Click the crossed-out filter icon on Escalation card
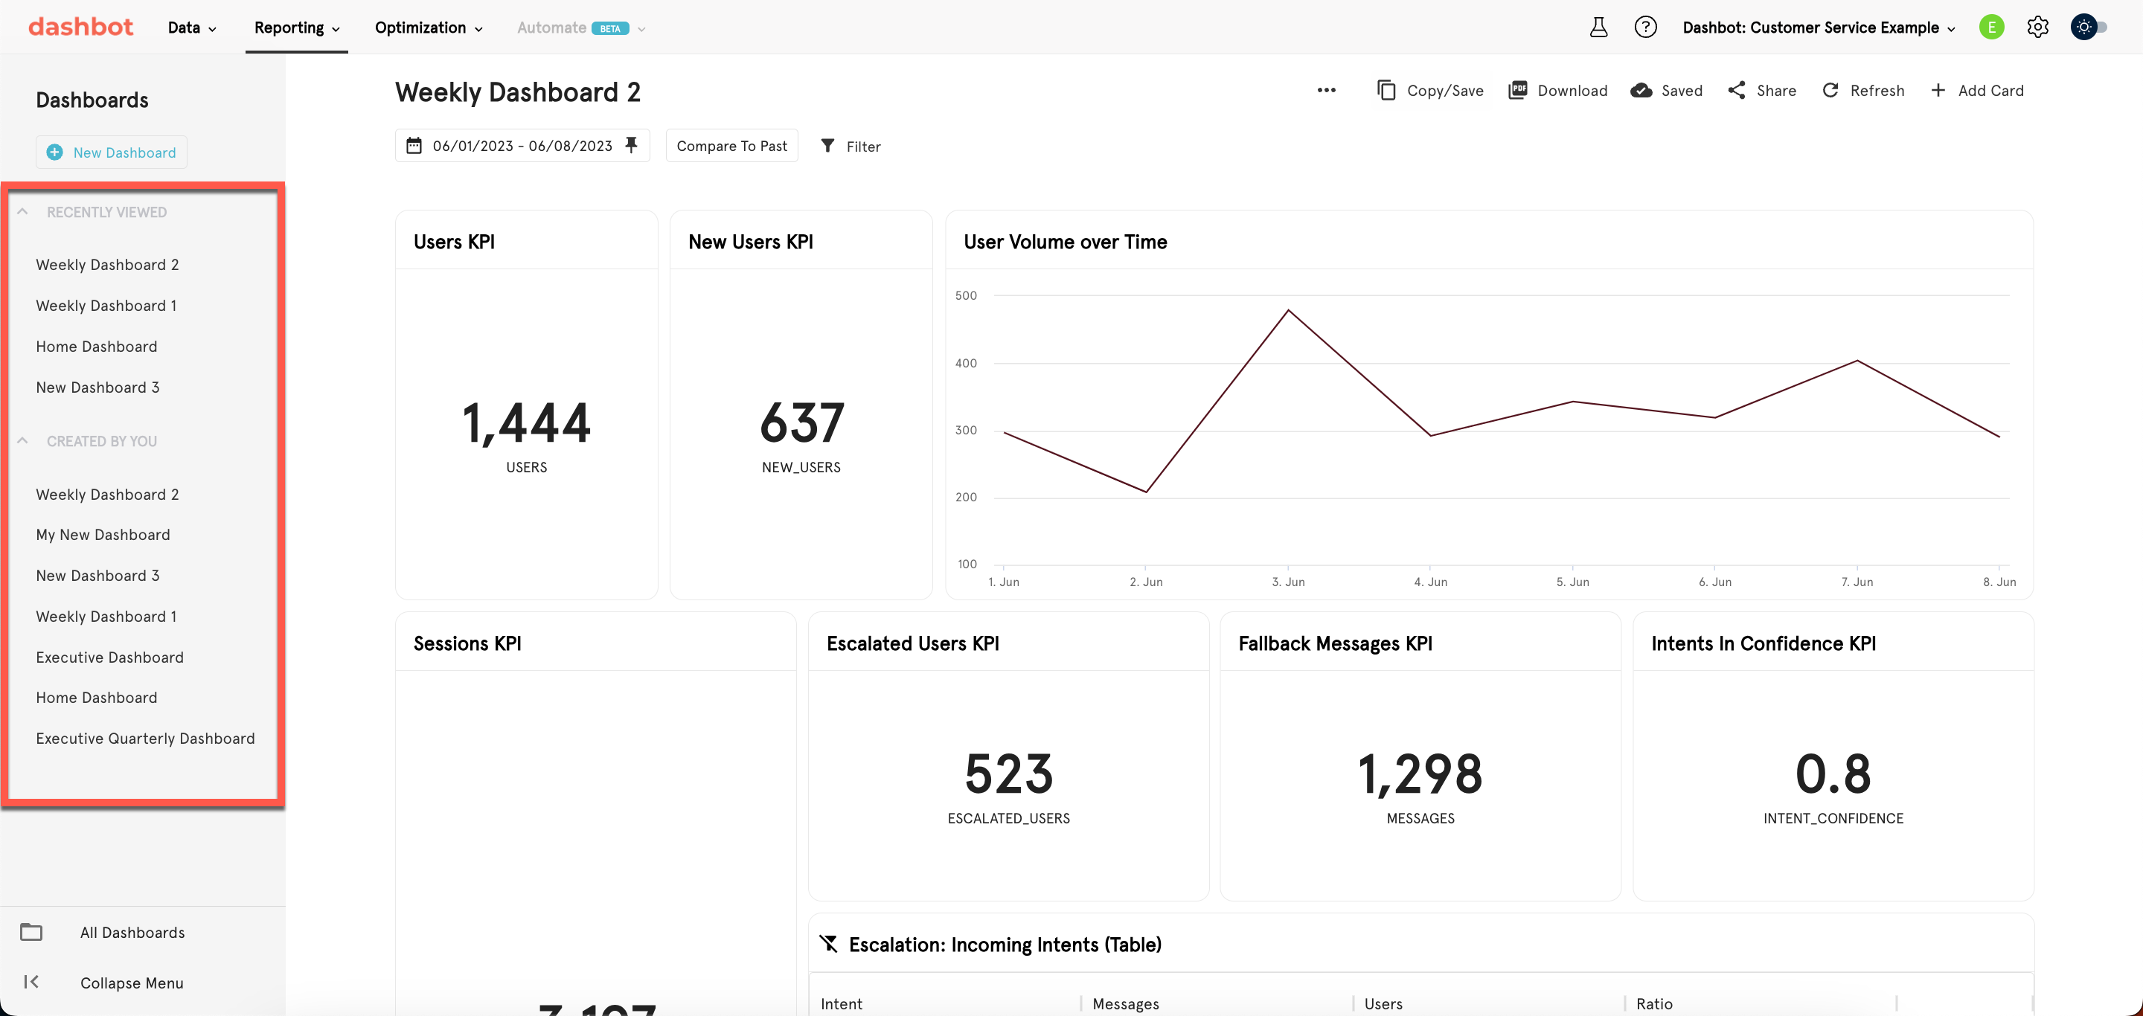Viewport: 2143px width, 1016px height. pyautogui.click(x=829, y=944)
